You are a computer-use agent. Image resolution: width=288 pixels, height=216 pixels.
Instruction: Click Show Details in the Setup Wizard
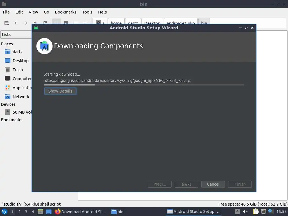60,91
